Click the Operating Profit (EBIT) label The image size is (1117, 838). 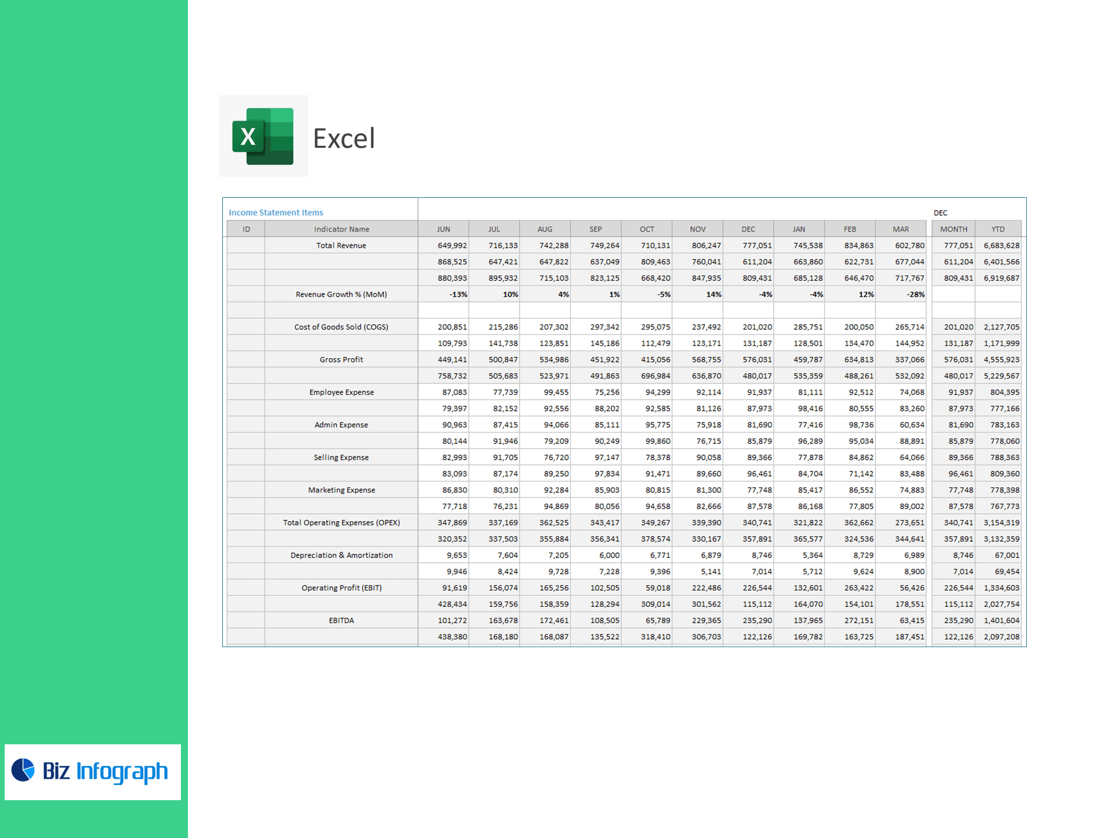(341, 588)
